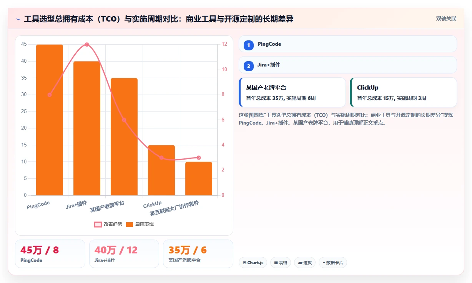The width and height of the screenshot is (472, 283).
Task: Click the 双轴关联 label in header
Action: click(446, 19)
